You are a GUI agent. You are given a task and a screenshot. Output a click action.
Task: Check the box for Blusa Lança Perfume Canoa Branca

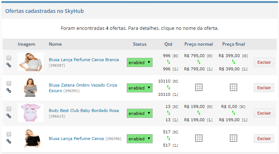point(9,58)
